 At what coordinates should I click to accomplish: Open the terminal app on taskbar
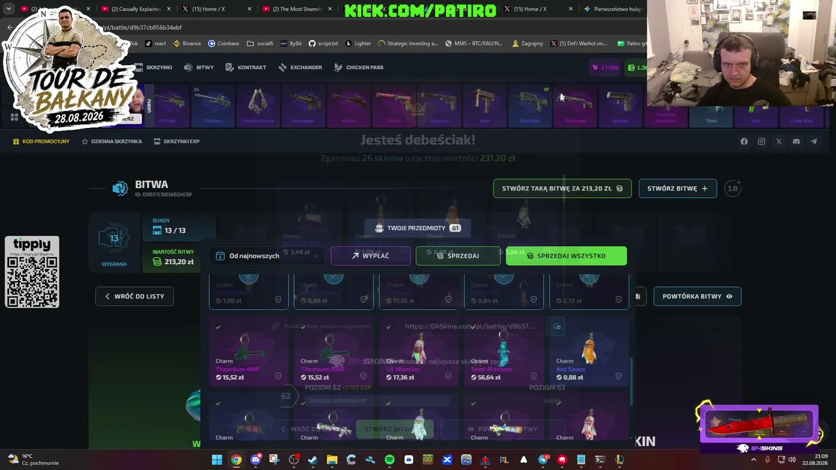600,460
